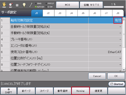
Task: Click the EtherCAT value cell
Action: 105,52
